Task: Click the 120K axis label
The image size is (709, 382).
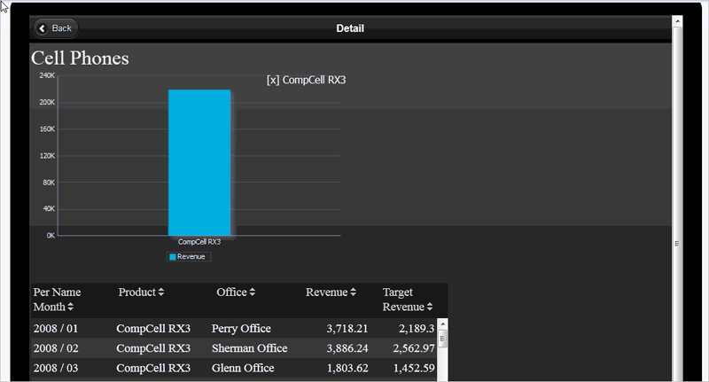Action: (47, 155)
